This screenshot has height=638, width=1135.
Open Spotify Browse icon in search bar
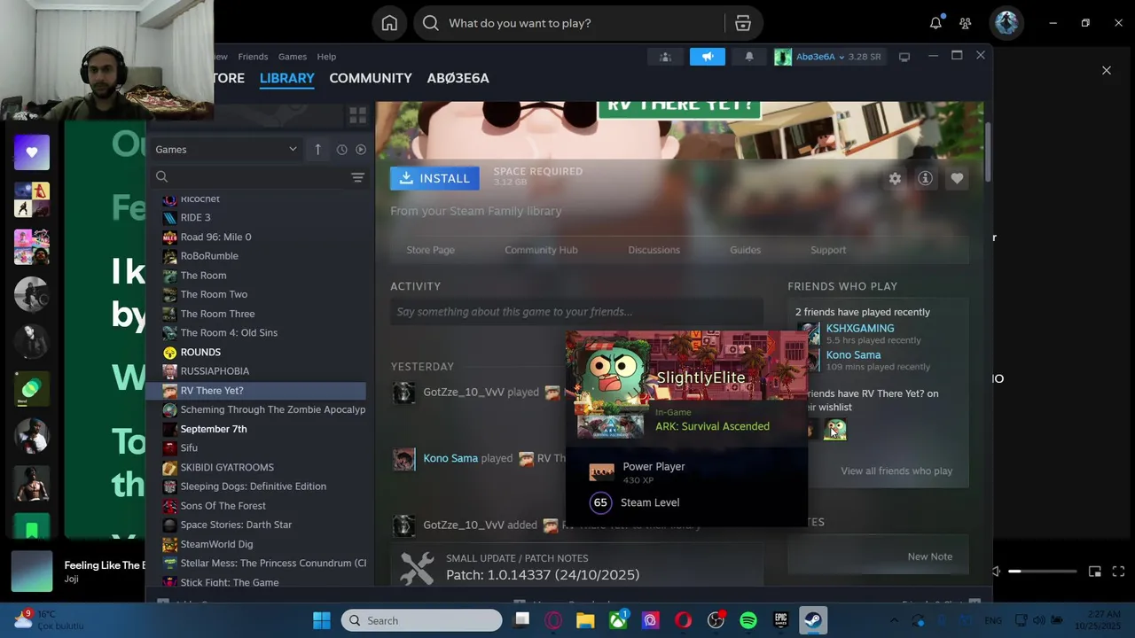pos(743,23)
